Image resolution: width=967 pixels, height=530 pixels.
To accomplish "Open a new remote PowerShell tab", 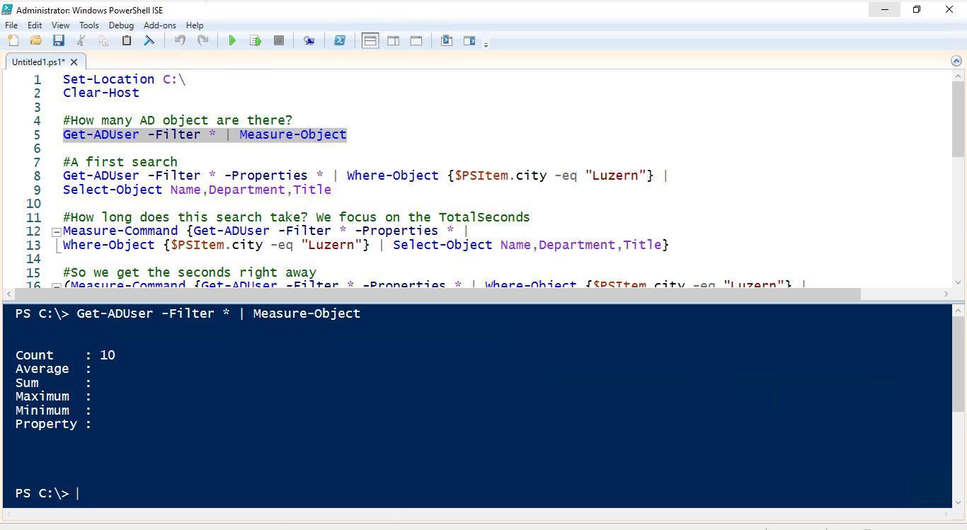I will (x=309, y=40).
